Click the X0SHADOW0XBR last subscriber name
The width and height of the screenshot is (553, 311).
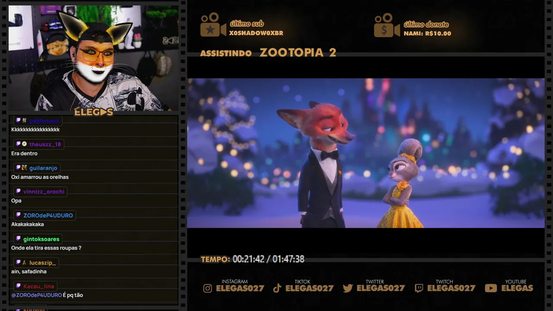click(x=256, y=33)
